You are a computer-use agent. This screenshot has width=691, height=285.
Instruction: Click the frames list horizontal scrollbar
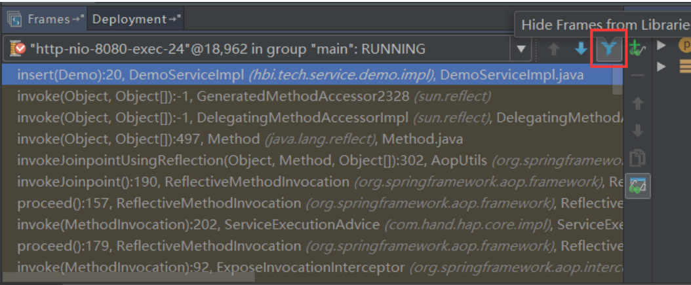click(128, 278)
